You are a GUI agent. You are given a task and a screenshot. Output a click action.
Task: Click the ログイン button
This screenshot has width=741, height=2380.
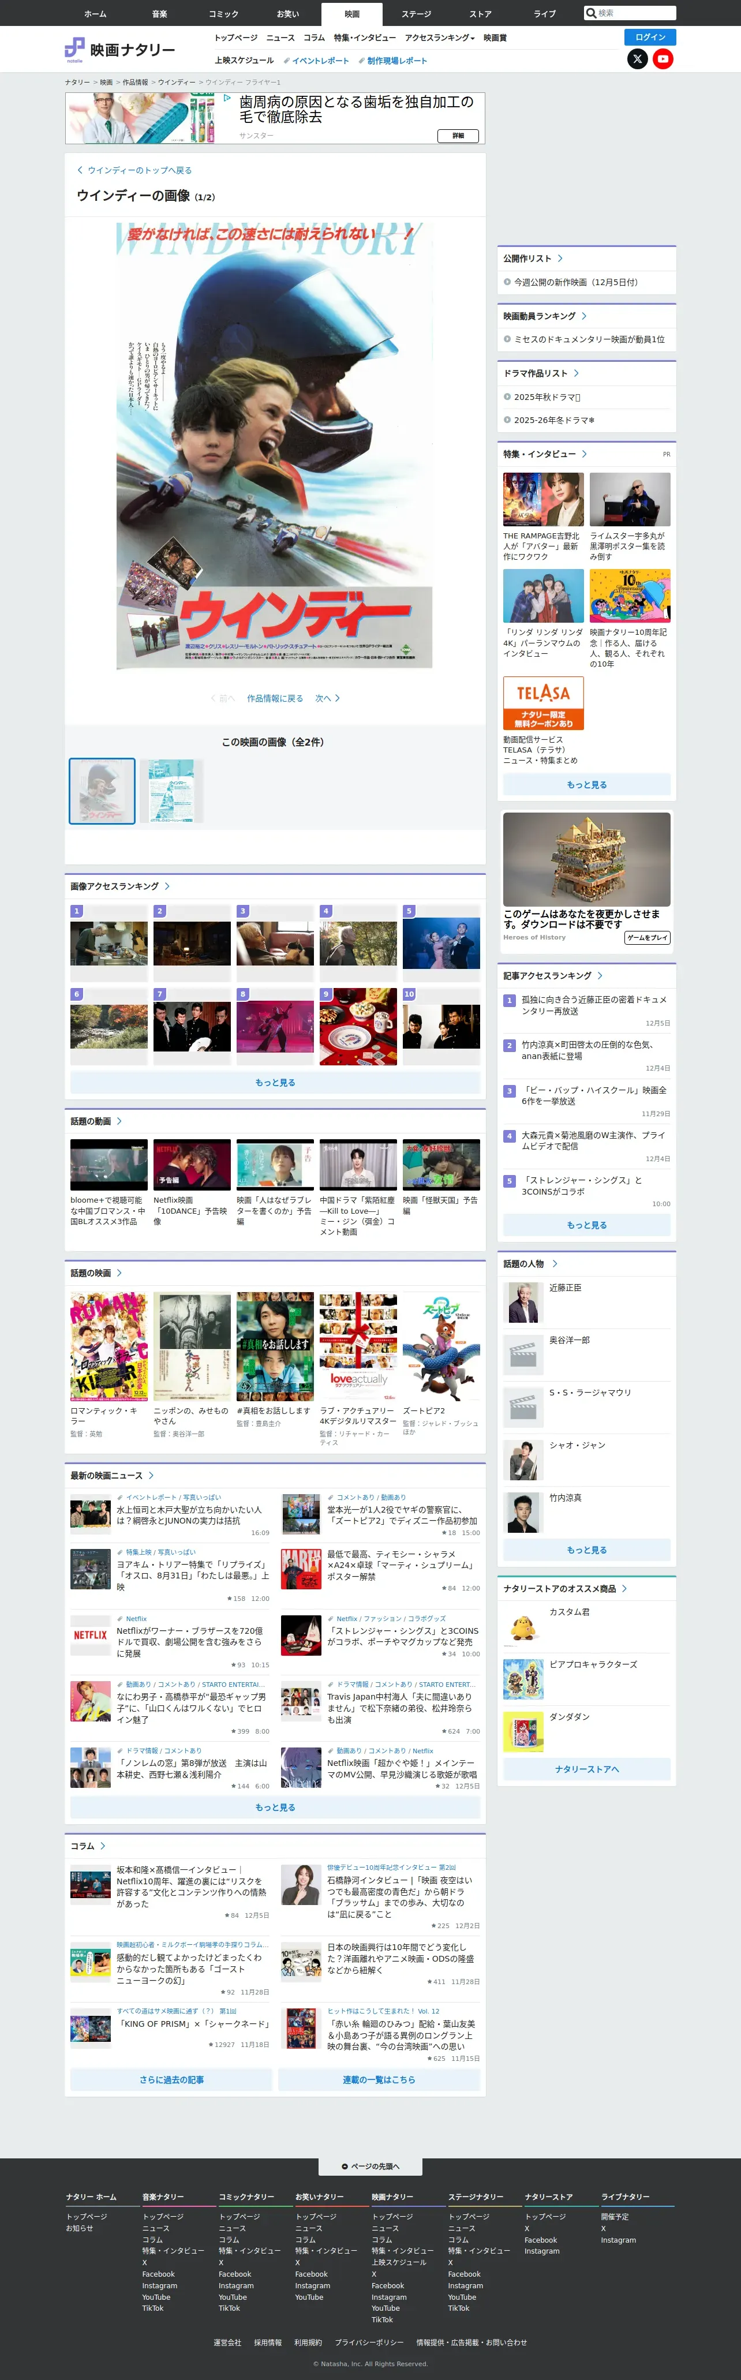[x=650, y=37]
